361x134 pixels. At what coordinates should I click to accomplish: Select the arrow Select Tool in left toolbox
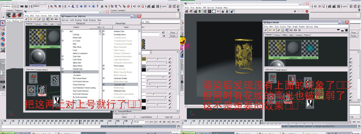(3, 23)
